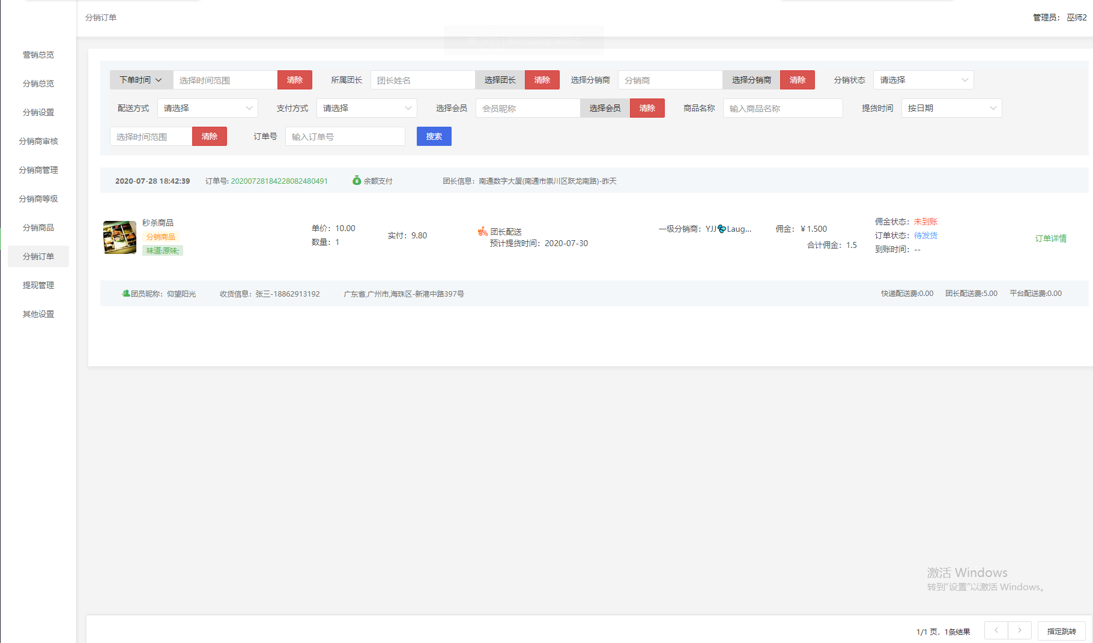Viewport: 1093px width, 643px height.
Task: Expand the 分销状态 dropdown
Action: click(x=923, y=80)
